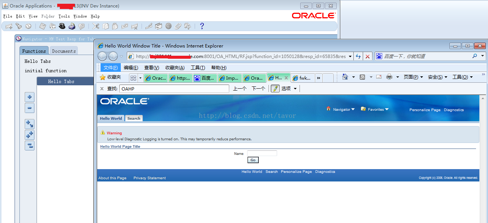
Task: Open View menu in Oracle Applications
Action: tap(33, 16)
